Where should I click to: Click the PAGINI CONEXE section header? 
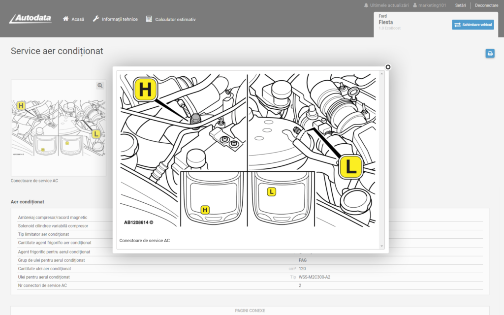tap(250, 311)
